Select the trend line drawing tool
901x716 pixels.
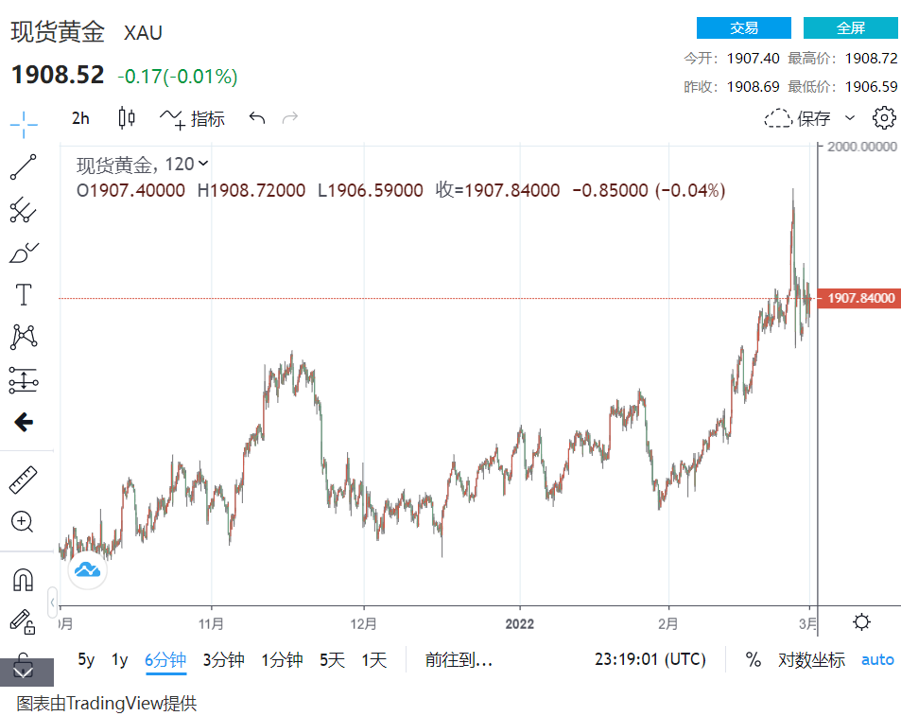click(x=24, y=166)
